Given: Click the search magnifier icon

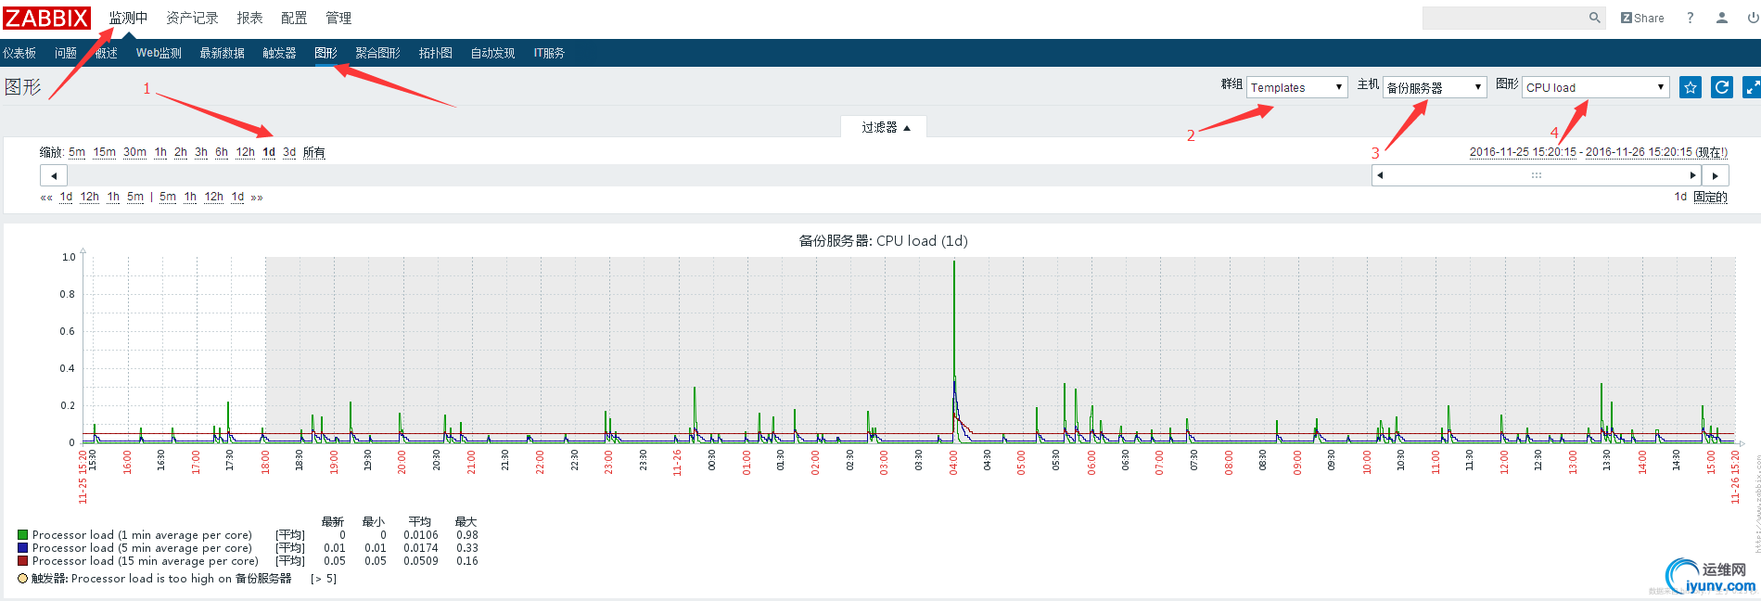Looking at the screenshot, I should point(1595,18).
